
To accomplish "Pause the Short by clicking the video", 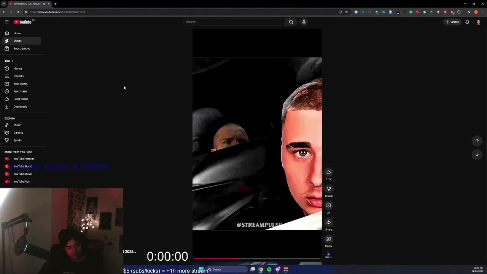I will pyautogui.click(x=257, y=144).
